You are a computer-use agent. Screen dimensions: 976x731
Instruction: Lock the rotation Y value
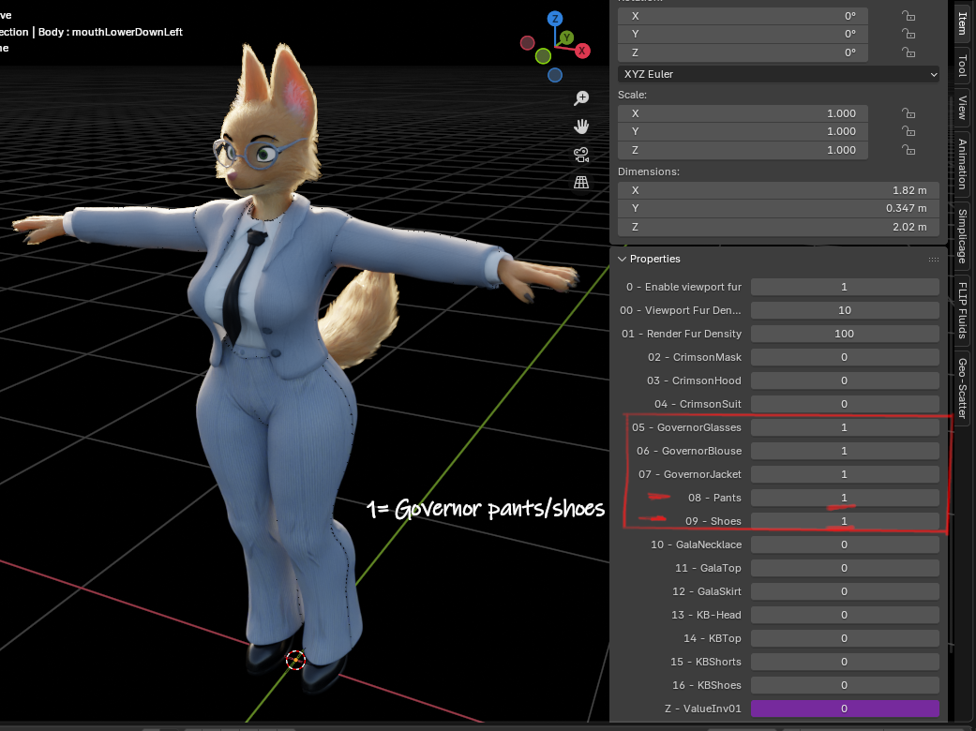(908, 34)
